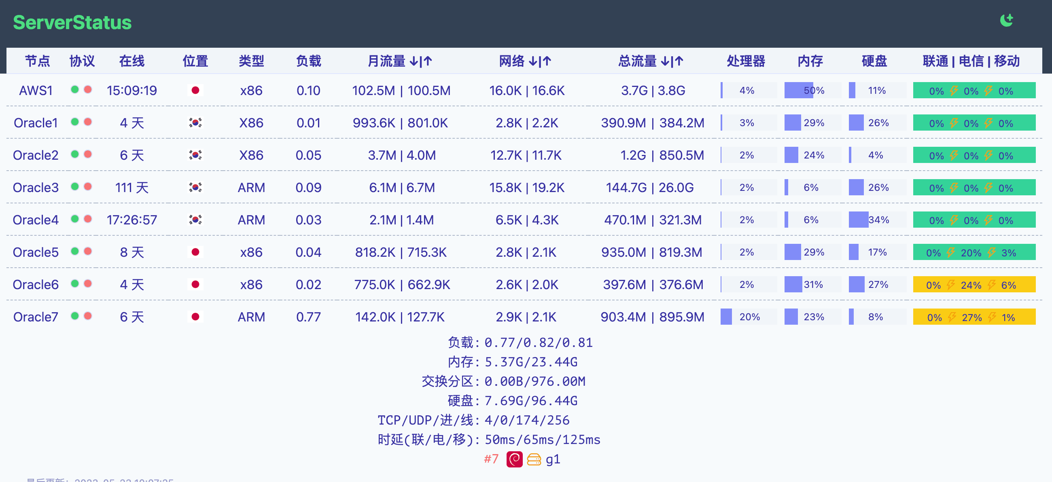Click red IPv6 dot for Oracle5
This screenshot has width=1052, height=482.
pos(88,252)
